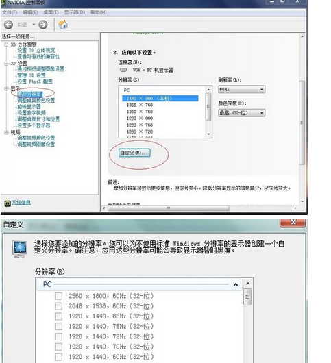The width and height of the screenshot is (331, 363).
Task: Close the 自定义 dialog
Action: [x=293, y=223]
